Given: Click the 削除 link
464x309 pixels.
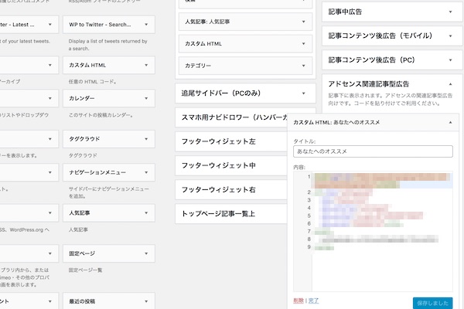Looking at the screenshot, I should [x=299, y=301].
